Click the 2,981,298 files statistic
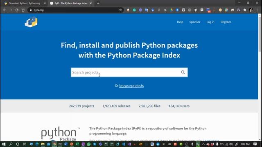 149,106
